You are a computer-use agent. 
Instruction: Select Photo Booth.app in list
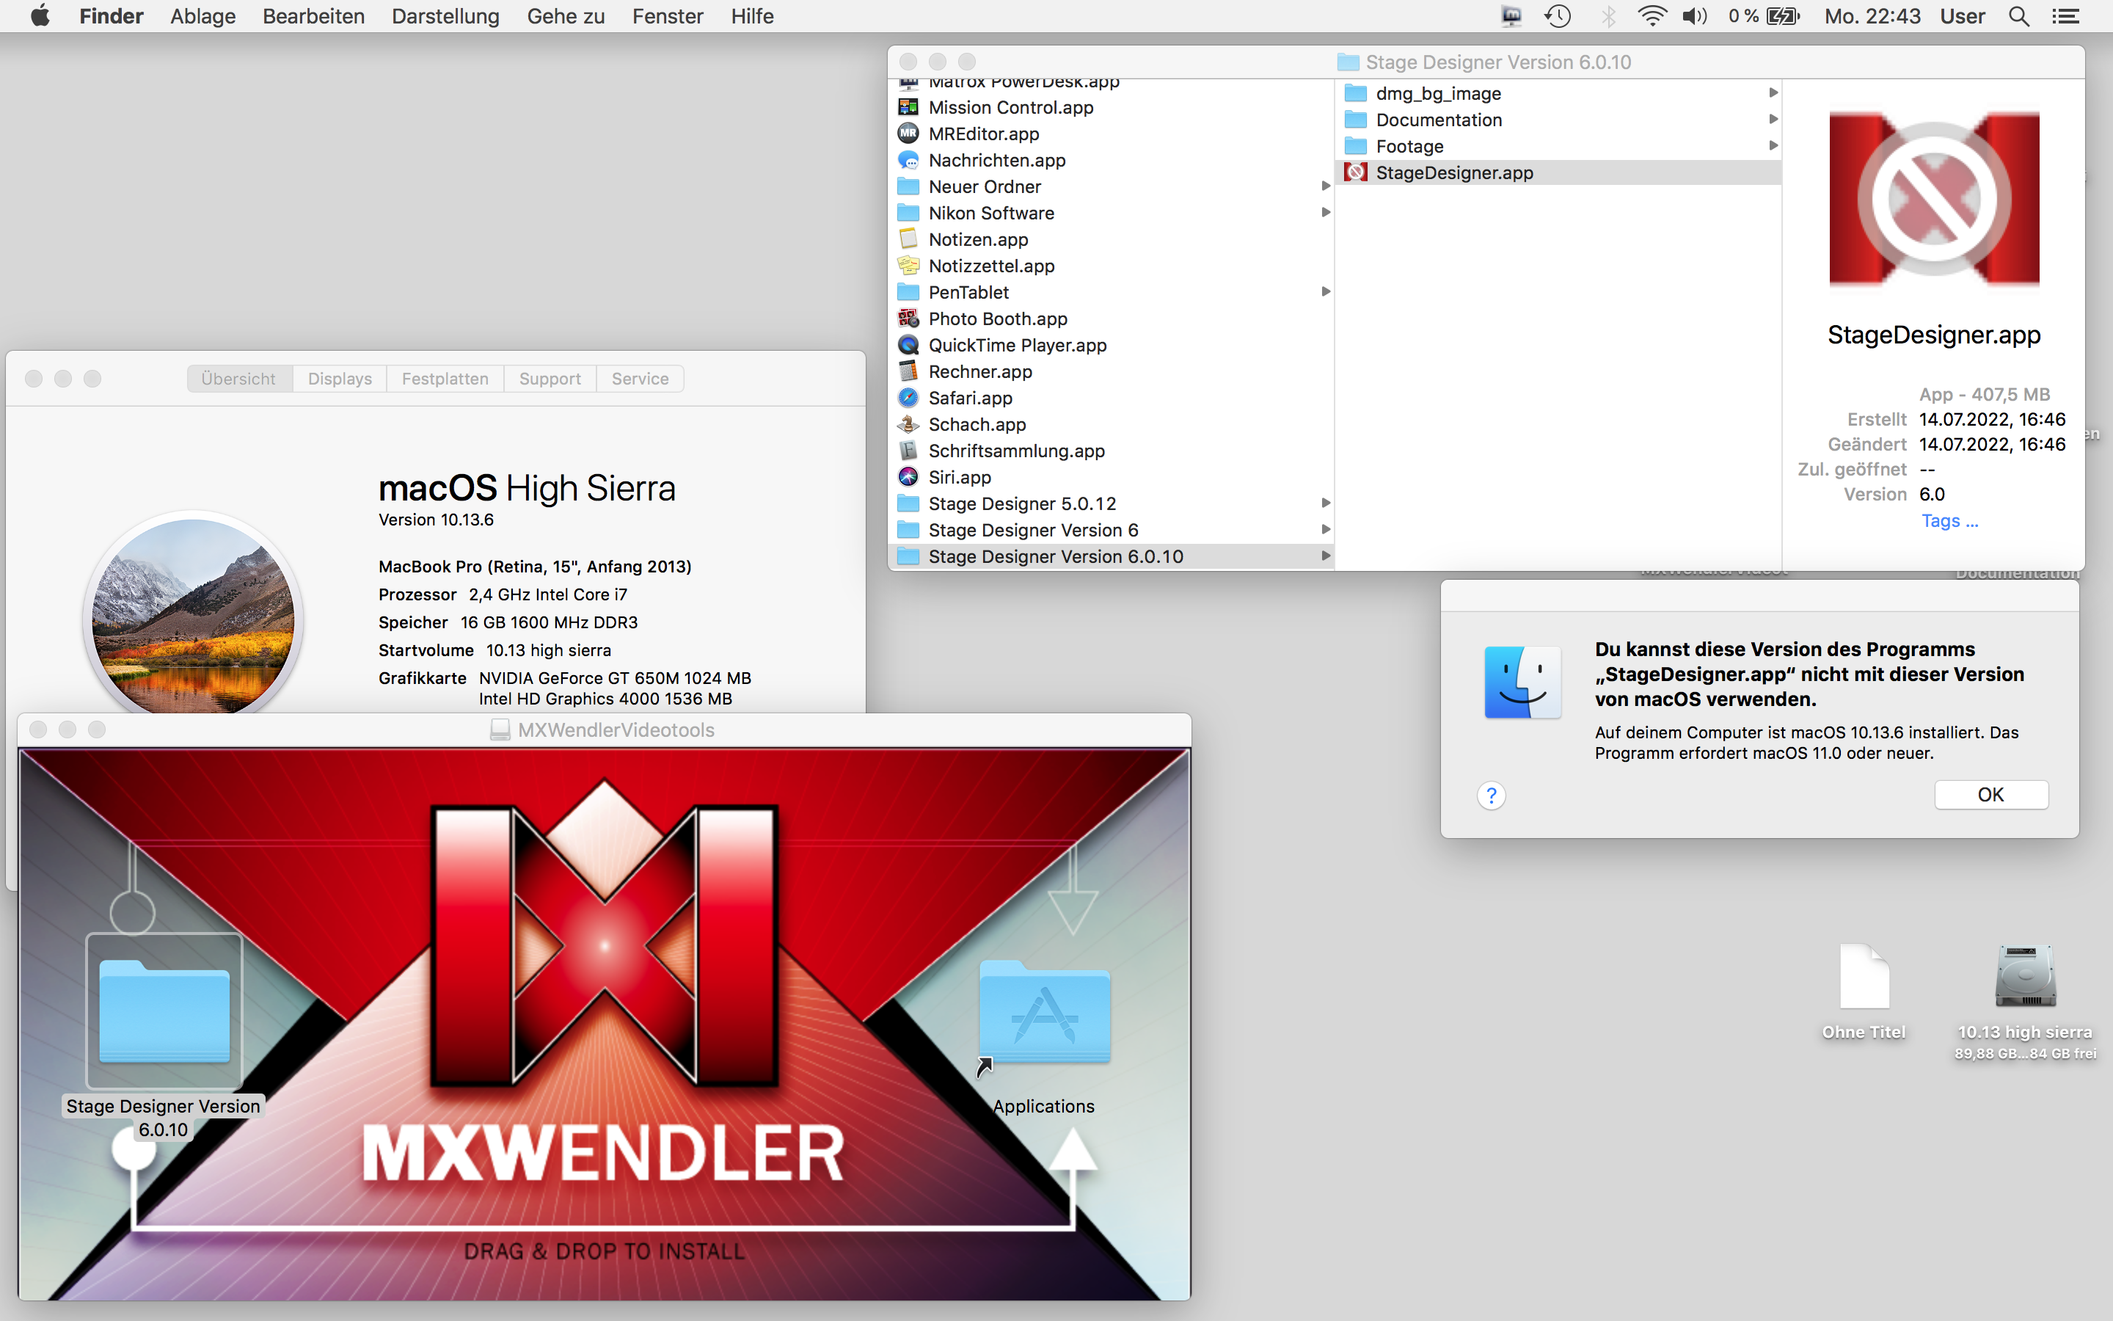pyautogui.click(x=1111, y=319)
